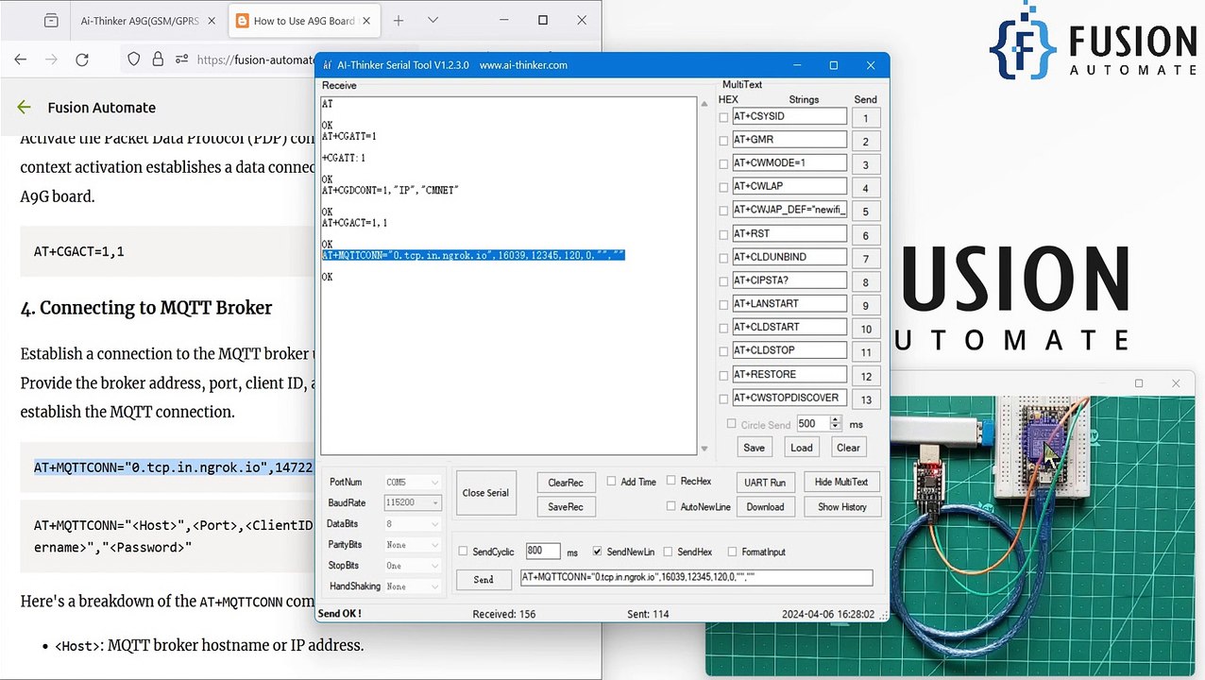
Task: Click the Fusion Automate back arrow
Action: [24, 108]
